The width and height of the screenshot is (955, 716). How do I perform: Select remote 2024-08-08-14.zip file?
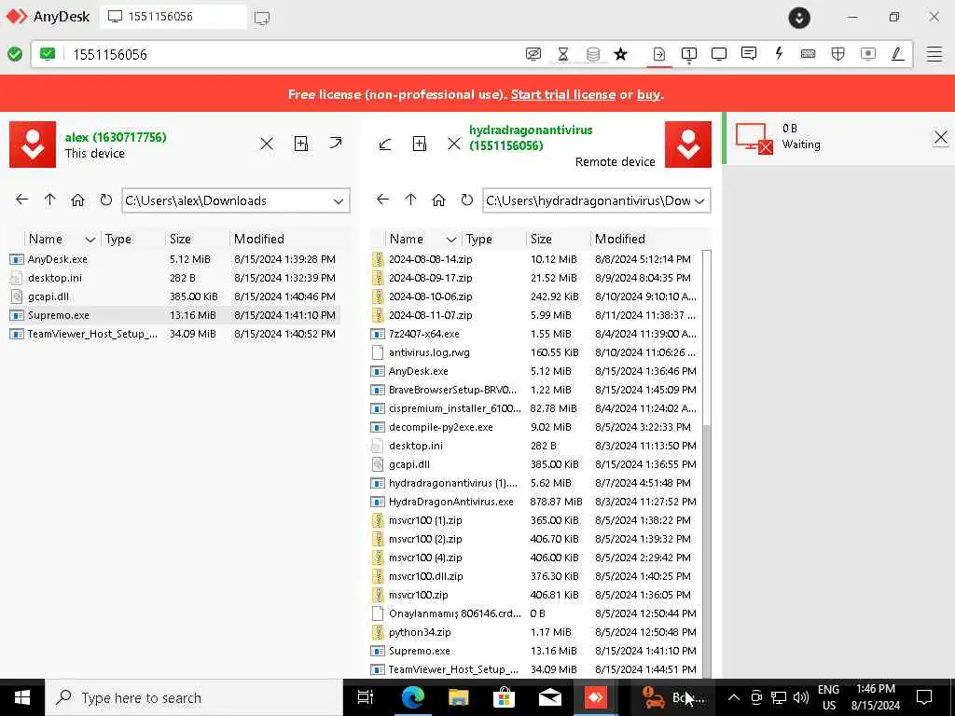(535, 259)
